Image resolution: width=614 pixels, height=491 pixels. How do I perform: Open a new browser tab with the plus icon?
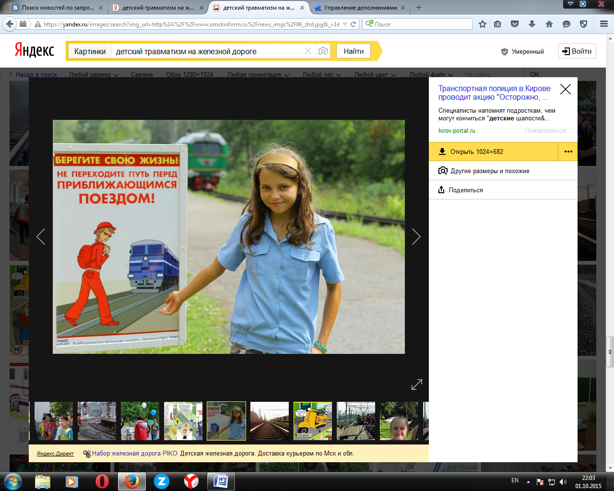[x=419, y=8]
